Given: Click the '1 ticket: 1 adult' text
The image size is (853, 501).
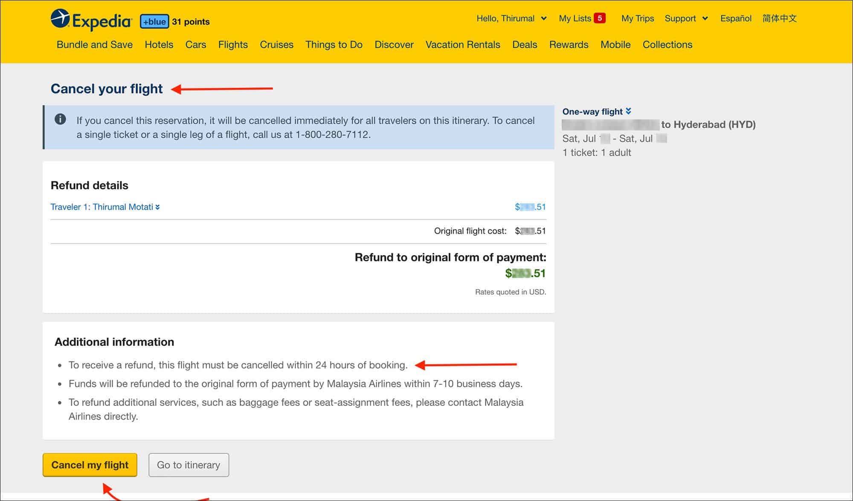Looking at the screenshot, I should coord(597,153).
